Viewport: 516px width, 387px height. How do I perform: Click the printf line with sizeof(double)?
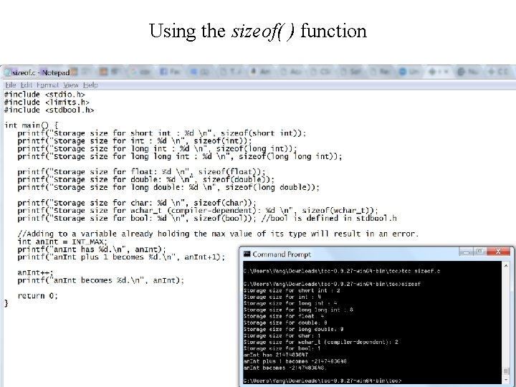[145, 180]
